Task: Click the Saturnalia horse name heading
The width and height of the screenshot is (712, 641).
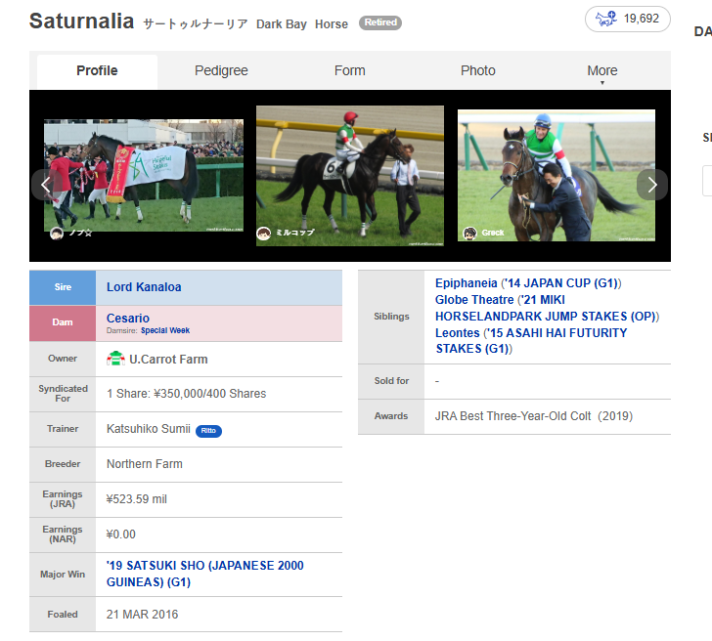Action: click(82, 21)
